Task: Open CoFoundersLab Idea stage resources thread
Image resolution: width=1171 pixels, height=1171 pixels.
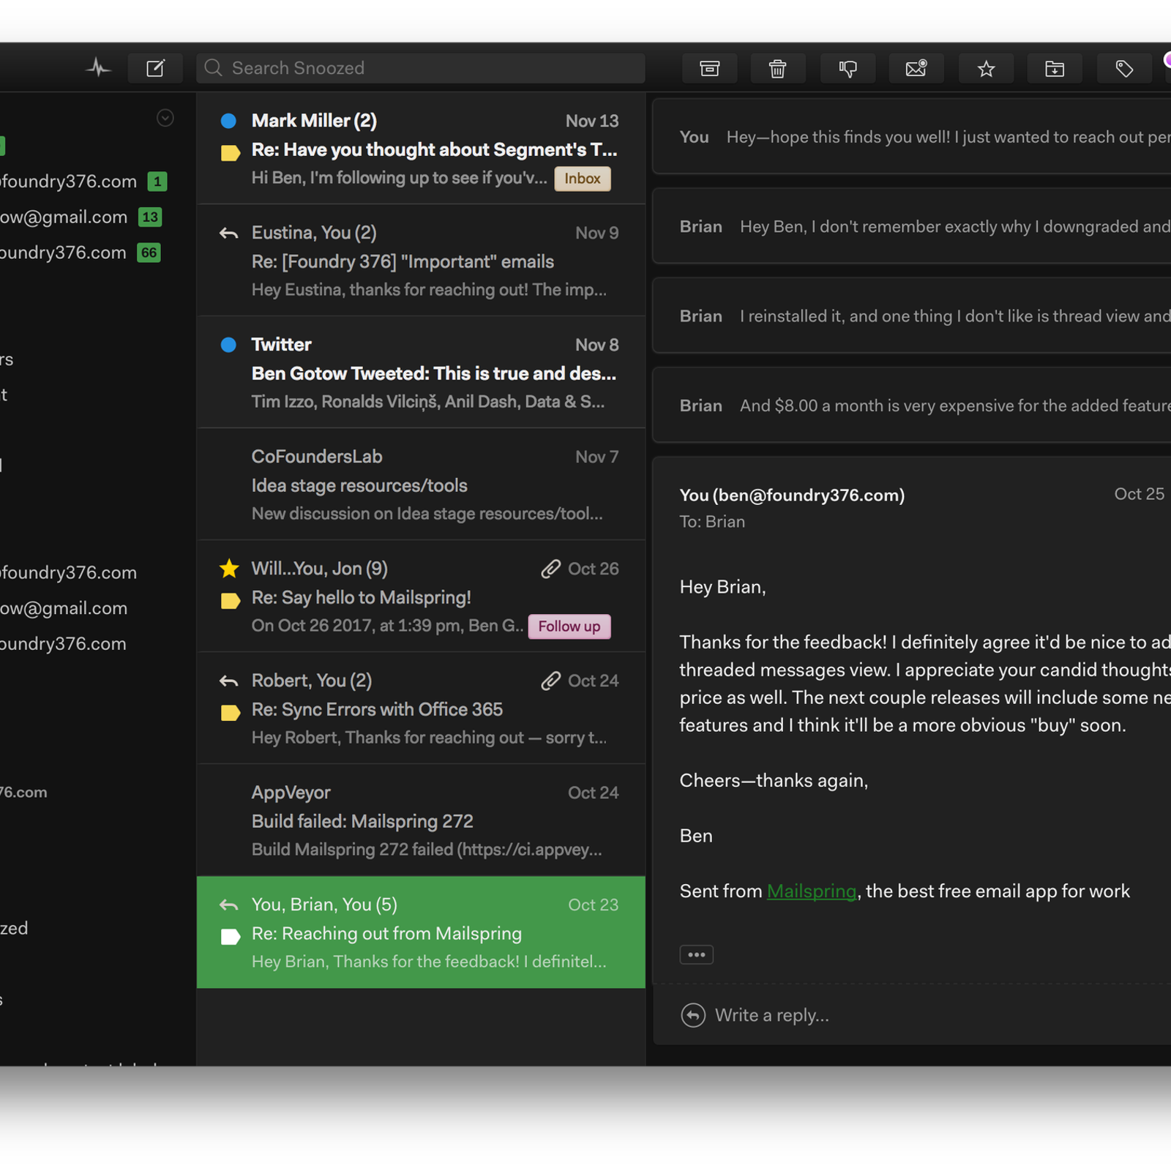Action: point(421,485)
